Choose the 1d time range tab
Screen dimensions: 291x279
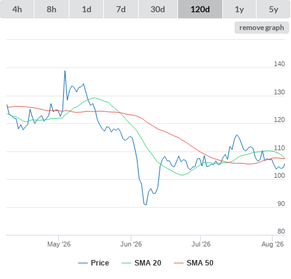[87, 9]
